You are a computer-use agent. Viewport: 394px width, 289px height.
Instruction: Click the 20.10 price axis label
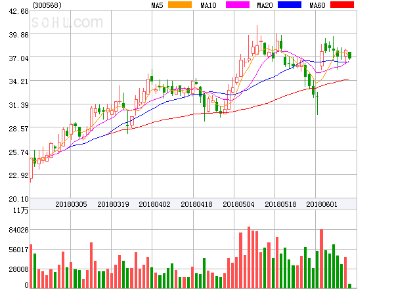tap(18, 199)
